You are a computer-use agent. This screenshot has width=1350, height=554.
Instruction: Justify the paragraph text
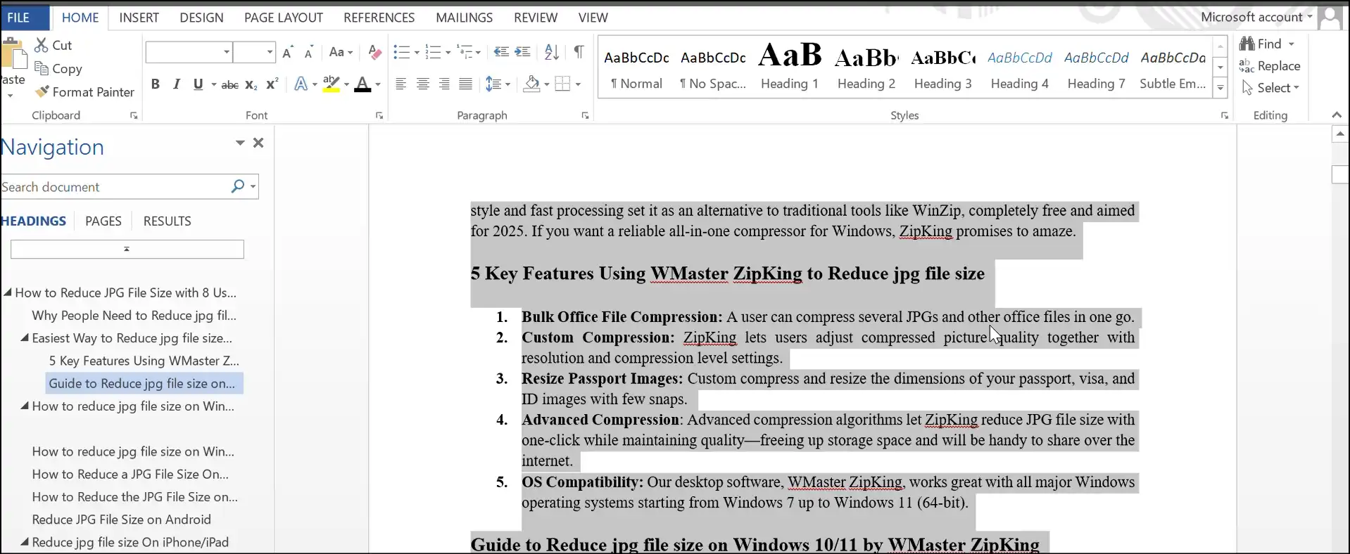465,84
